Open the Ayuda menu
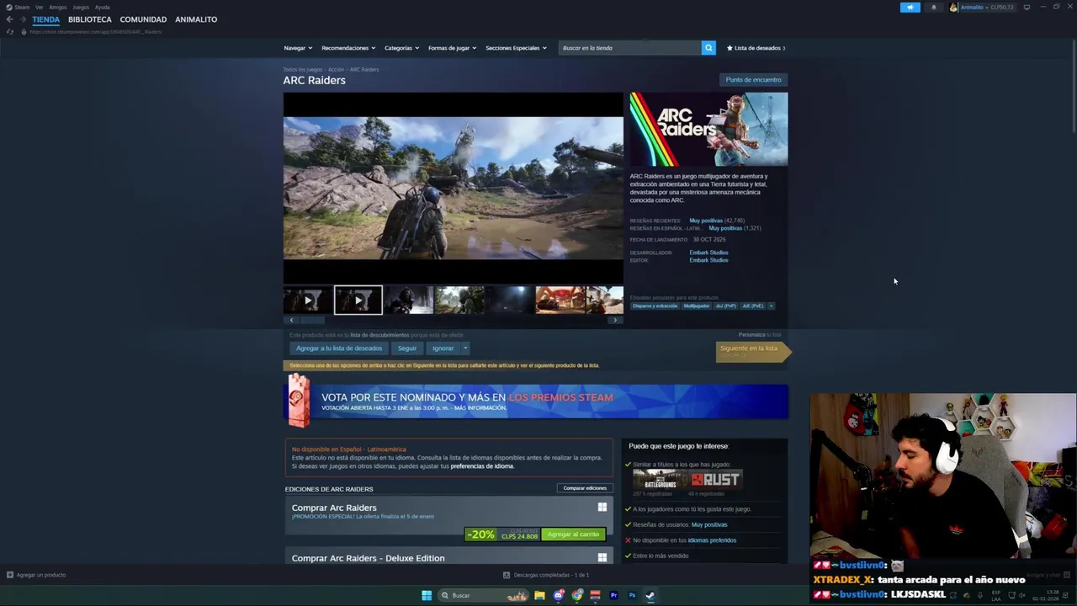The height and width of the screenshot is (606, 1077). point(102,7)
